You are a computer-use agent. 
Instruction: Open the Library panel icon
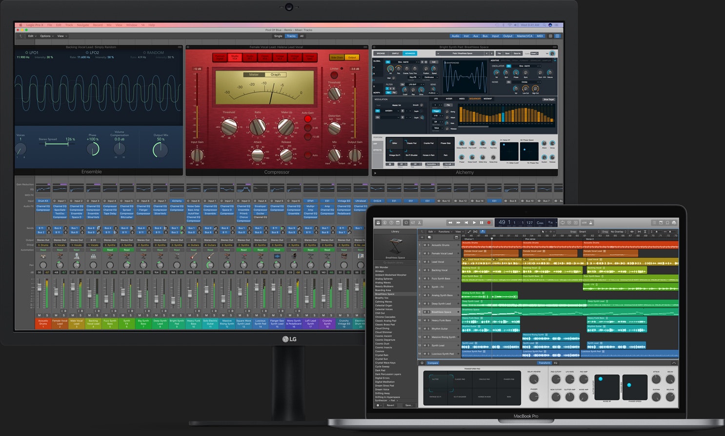point(378,223)
